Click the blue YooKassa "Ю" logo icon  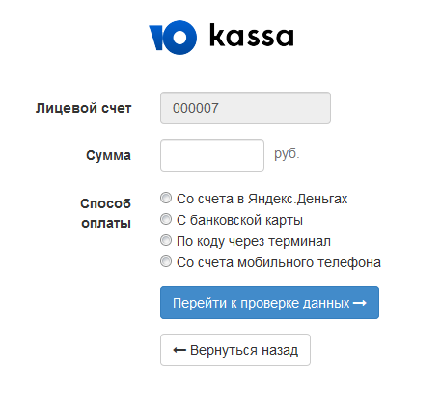coord(173,38)
